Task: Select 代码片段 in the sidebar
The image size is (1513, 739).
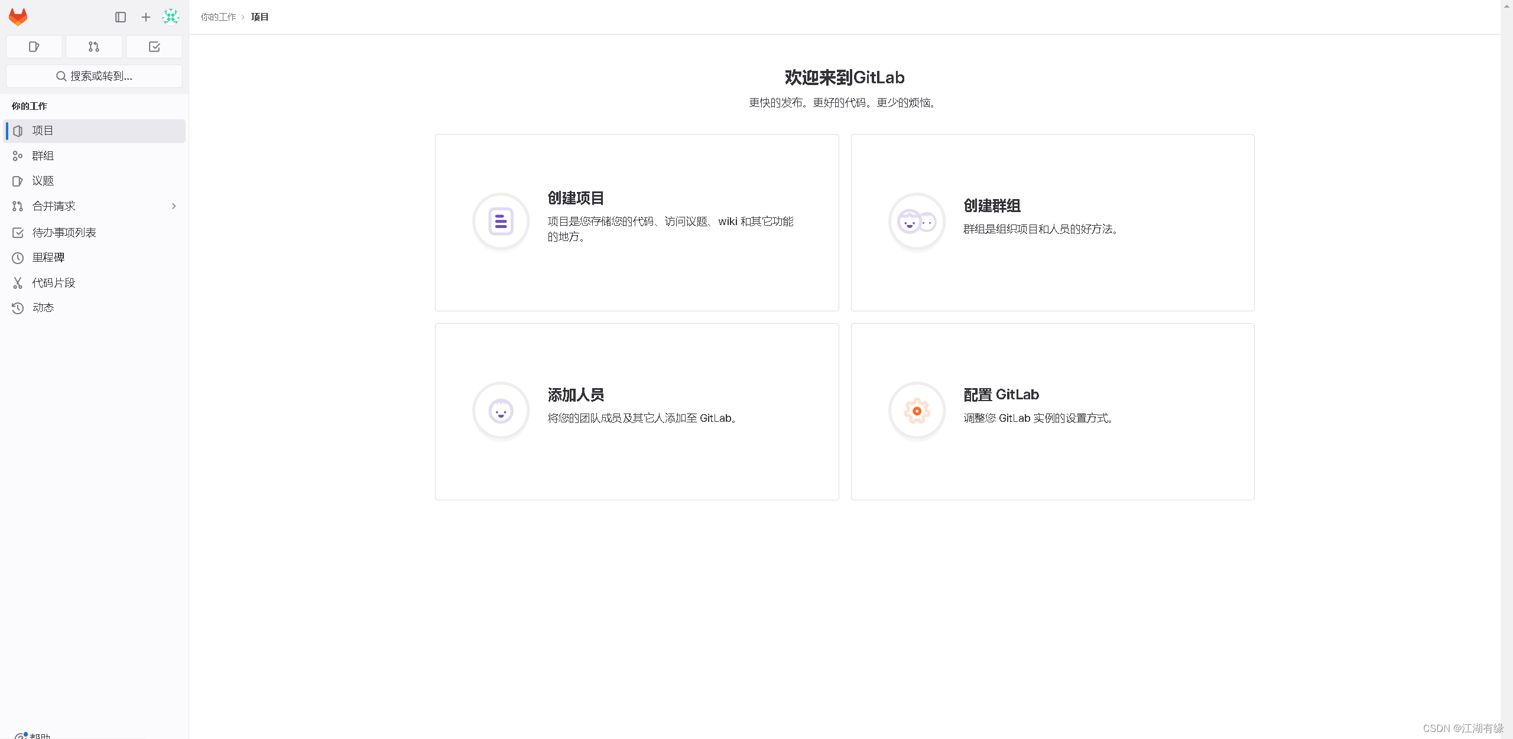Action: (x=54, y=282)
